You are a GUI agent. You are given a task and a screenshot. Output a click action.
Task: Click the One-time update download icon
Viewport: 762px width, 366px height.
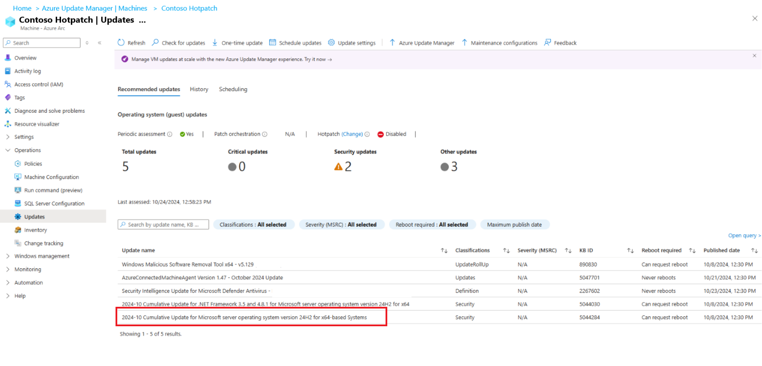[x=215, y=42]
